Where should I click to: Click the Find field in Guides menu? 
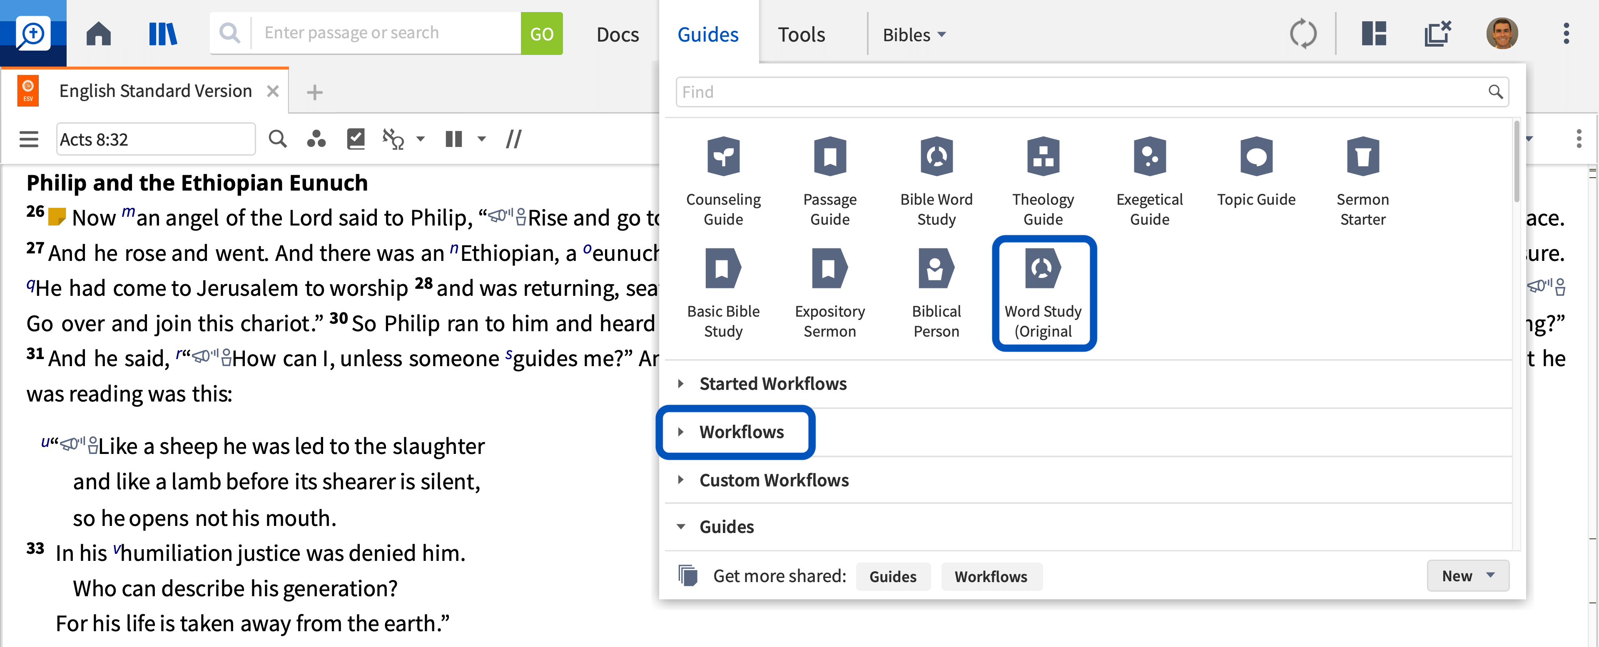click(x=1093, y=92)
